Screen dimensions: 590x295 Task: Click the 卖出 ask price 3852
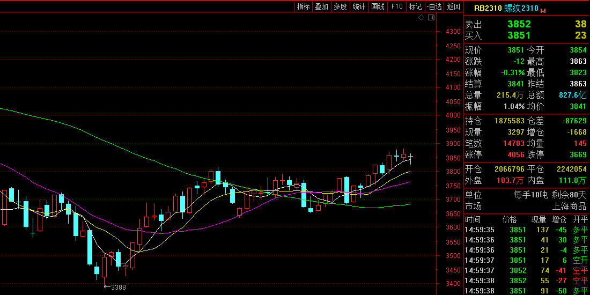click(x=519, y=24)
